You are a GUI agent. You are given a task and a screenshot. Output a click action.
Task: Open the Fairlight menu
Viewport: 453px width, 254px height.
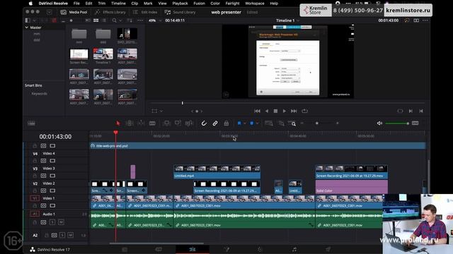click(x=232, y=4)
